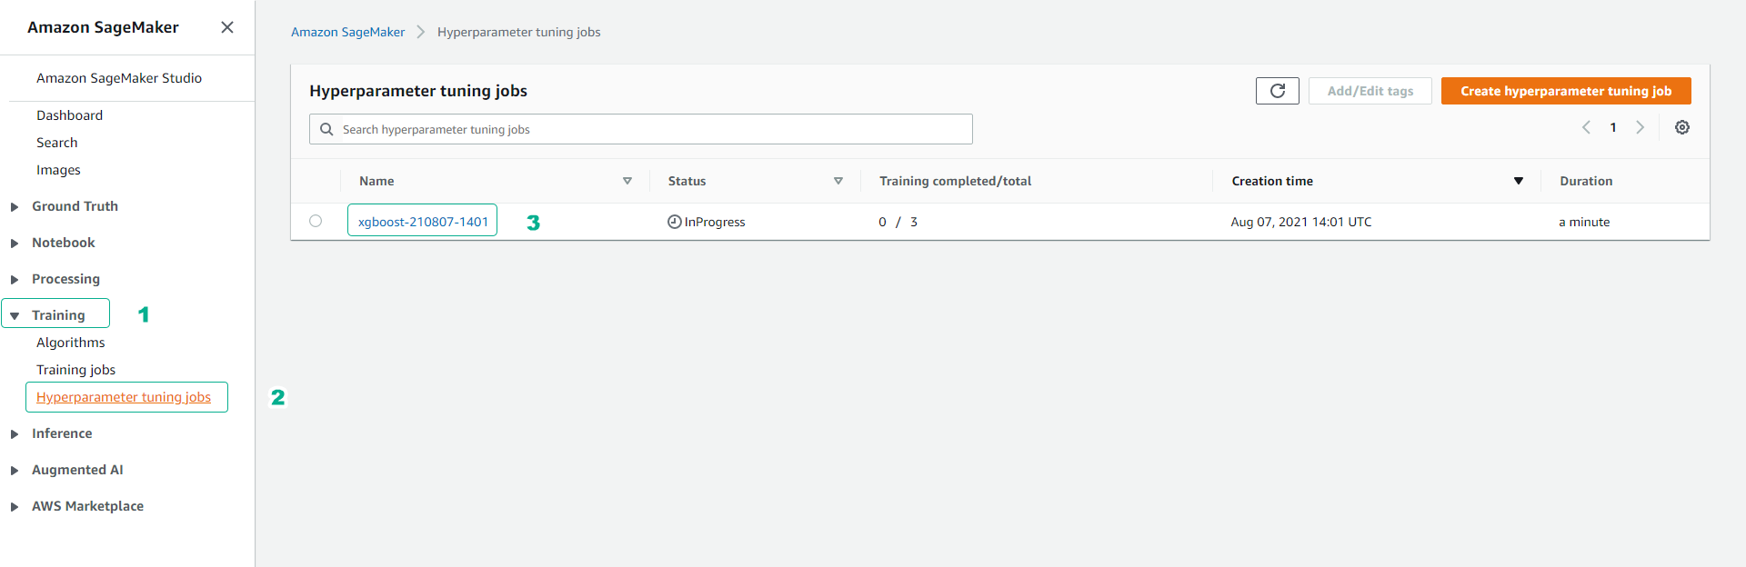The image size is (1746, 567).
Task: Click the Add/Edit tags button
Action: click(1370, 91)
